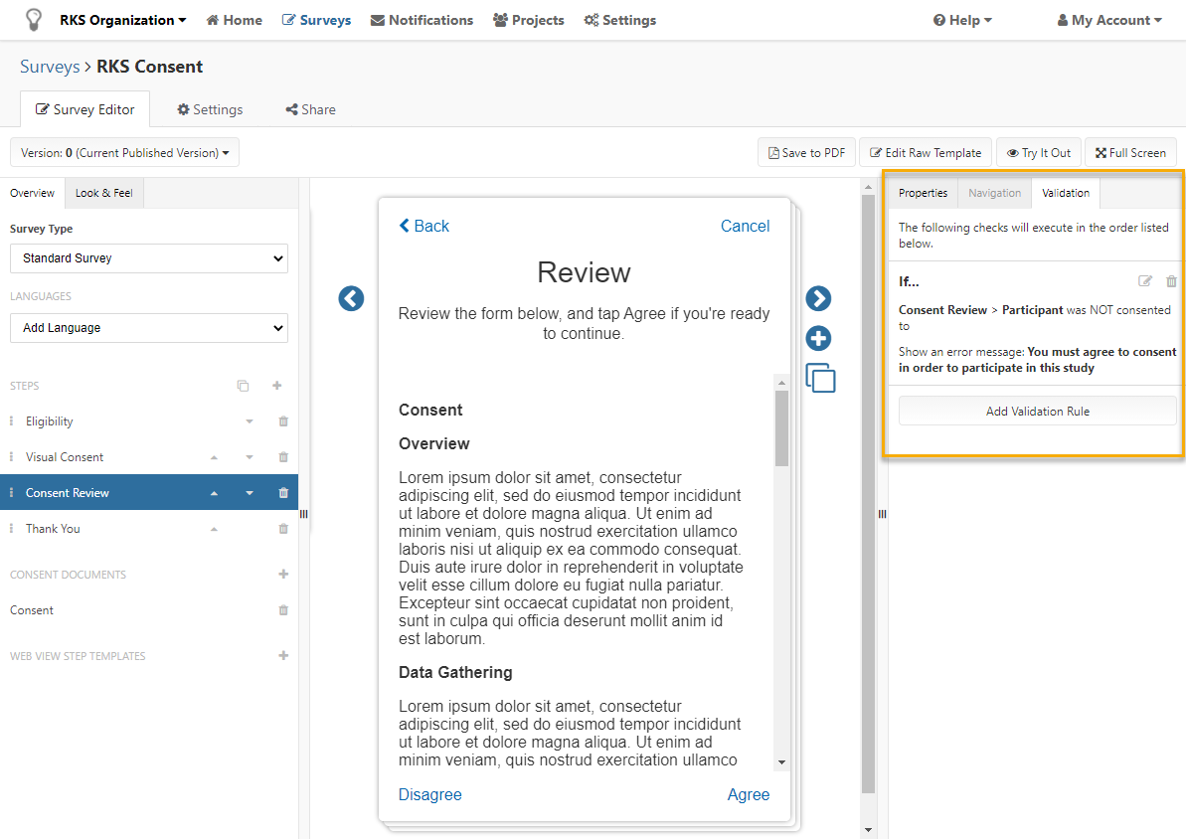The image size is (1186, 839).
Task: Delete the validation rule with trash icon
Action: 1171,281
